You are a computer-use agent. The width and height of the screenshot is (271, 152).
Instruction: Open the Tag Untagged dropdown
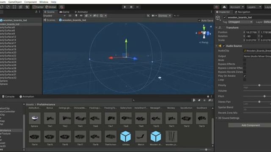pos(240,22)
